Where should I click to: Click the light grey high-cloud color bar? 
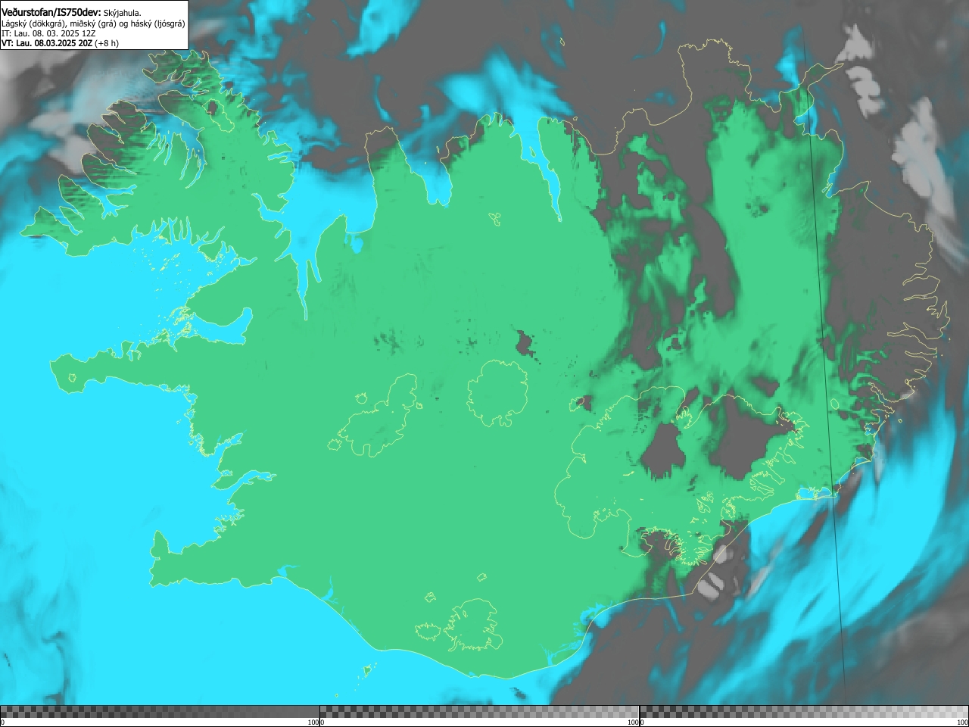tap(804, 712)
